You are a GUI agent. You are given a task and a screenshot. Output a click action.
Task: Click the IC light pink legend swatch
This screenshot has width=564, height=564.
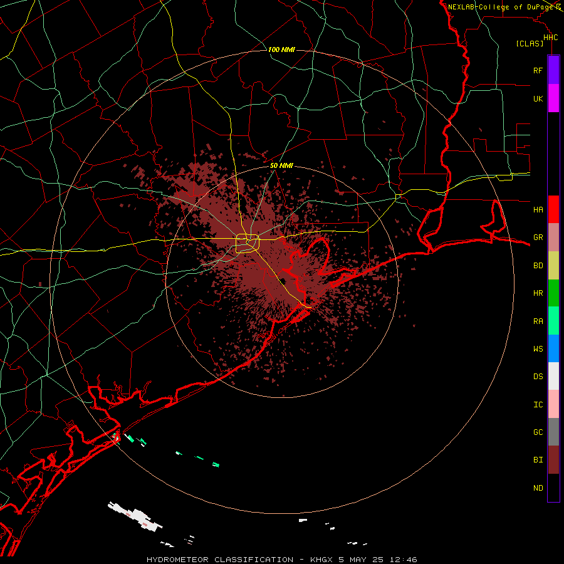click(553, 404)
